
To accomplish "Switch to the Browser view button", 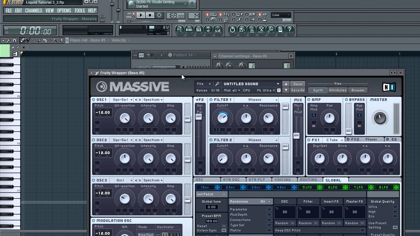I will [358, 90].
